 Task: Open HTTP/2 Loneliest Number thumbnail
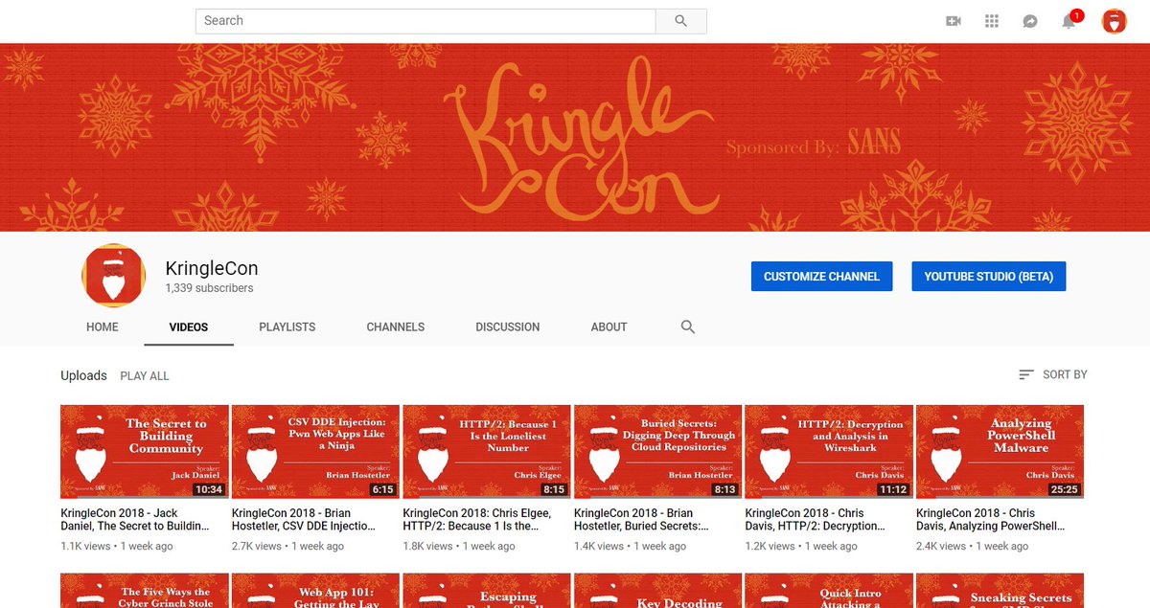(x=487, y=451)
